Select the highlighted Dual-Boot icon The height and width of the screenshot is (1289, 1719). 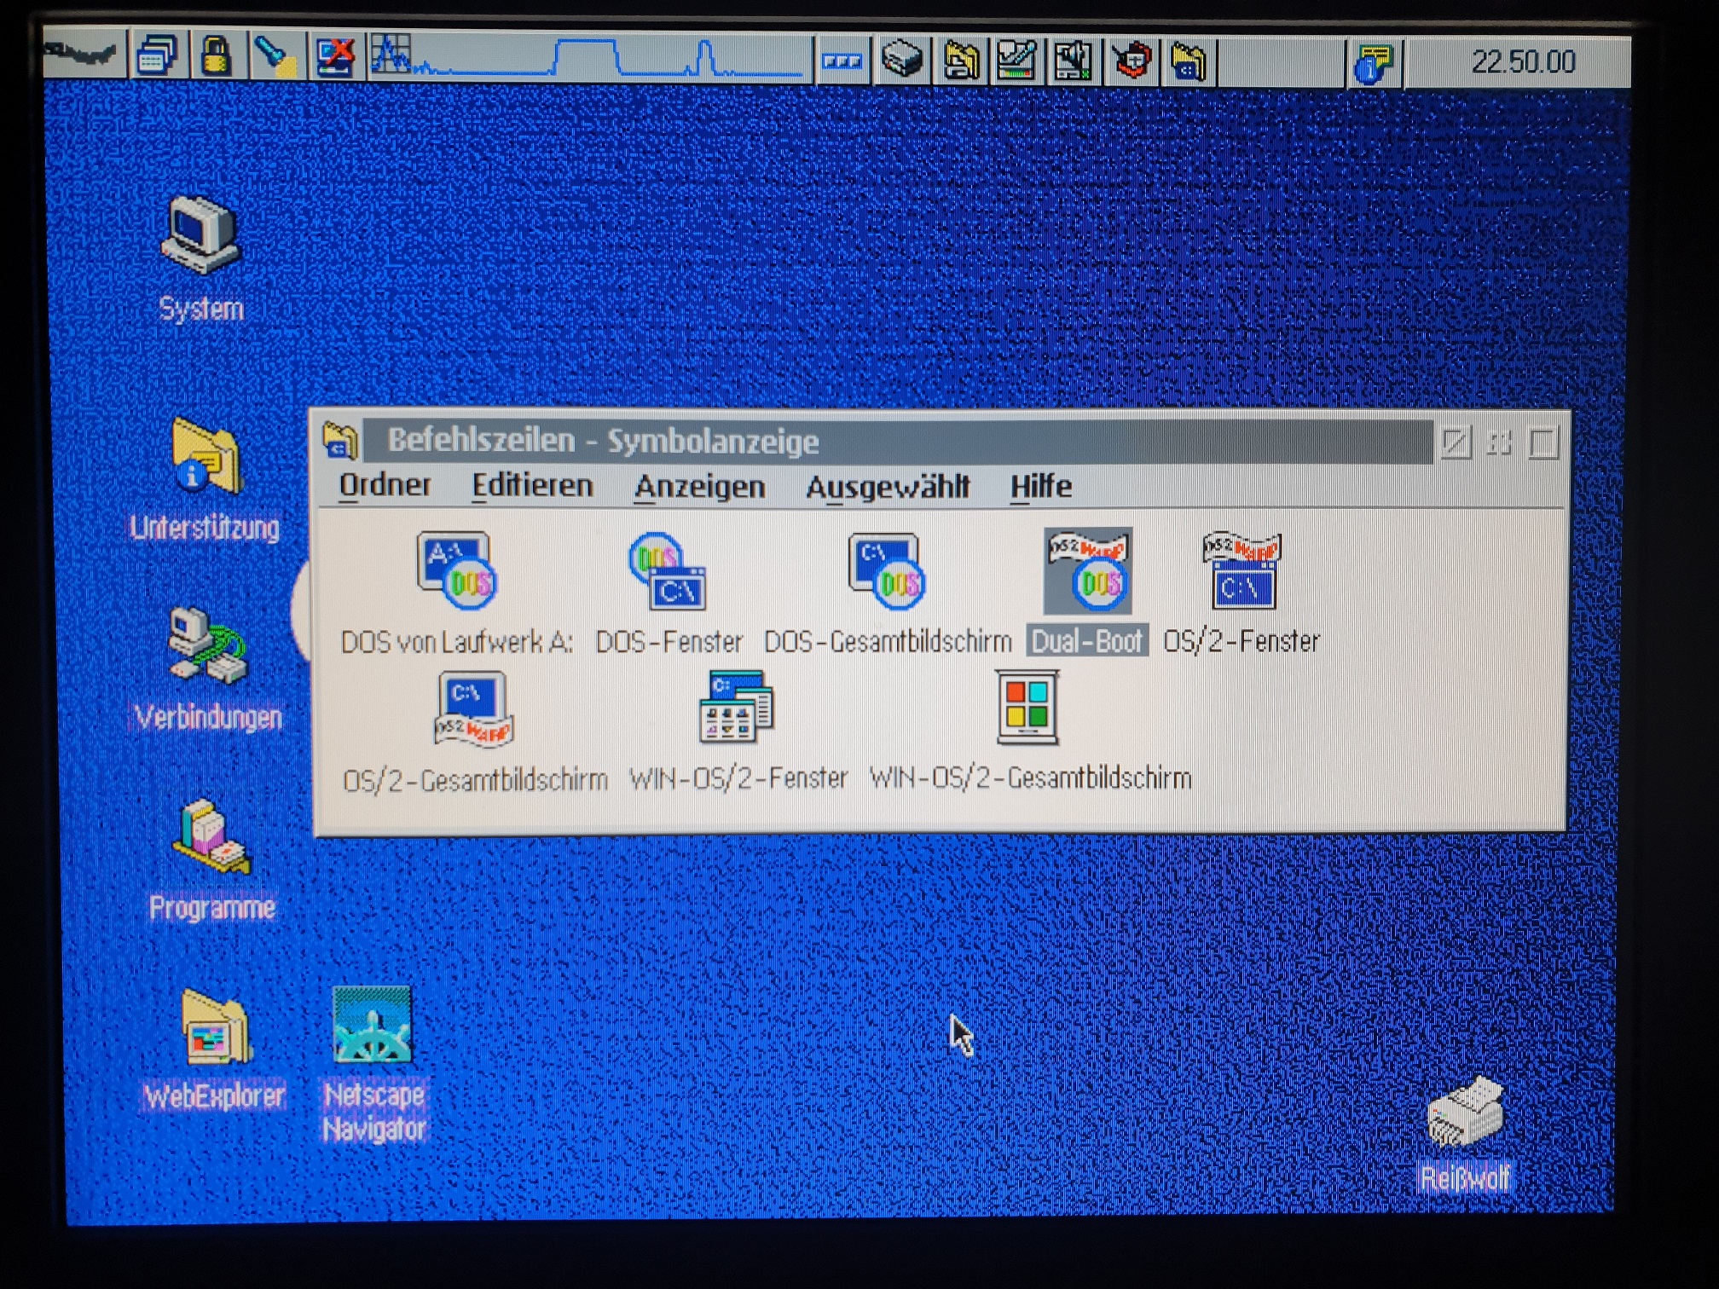click(1088, 570)
